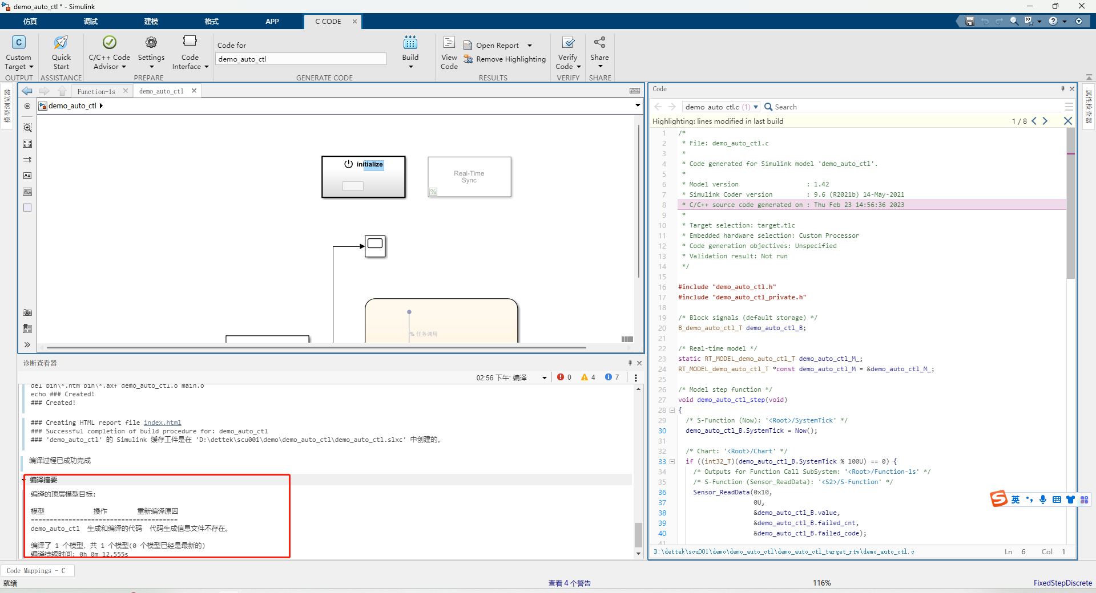Open the index.html report link
The height and width of the screenshot is (593, 1096).
(162, 423)
